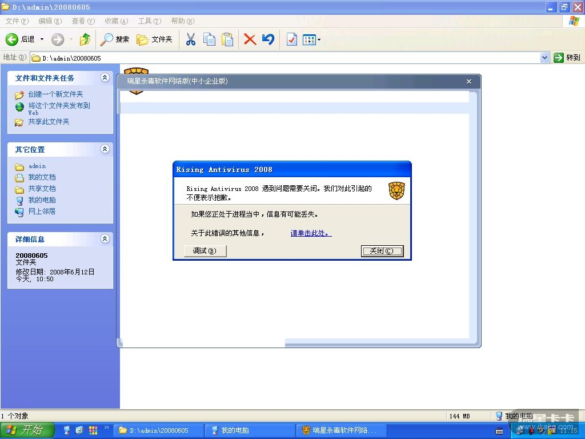Click the 我的电脑 computer icon in sidebar
Image resolution: width=585 pixels, height=439 pixels.
pos(19,201)
